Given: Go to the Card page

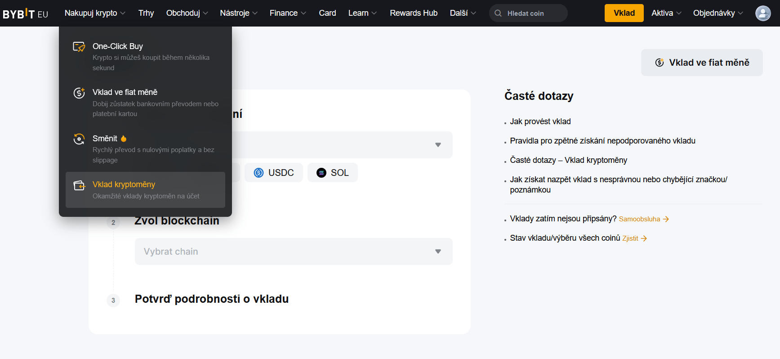Looking at the screenshot, I should click(x=327, y=13).
